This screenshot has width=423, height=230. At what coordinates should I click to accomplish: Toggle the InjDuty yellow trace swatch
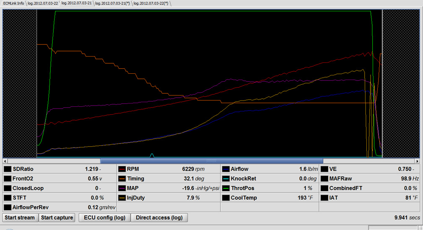[x=123, y=198]
